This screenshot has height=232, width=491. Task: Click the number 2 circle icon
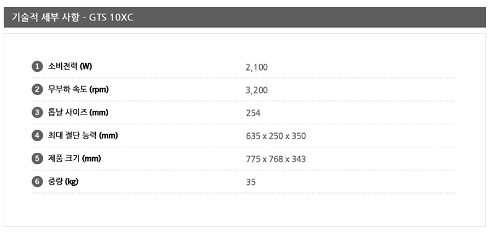click(x=37, y=90)
